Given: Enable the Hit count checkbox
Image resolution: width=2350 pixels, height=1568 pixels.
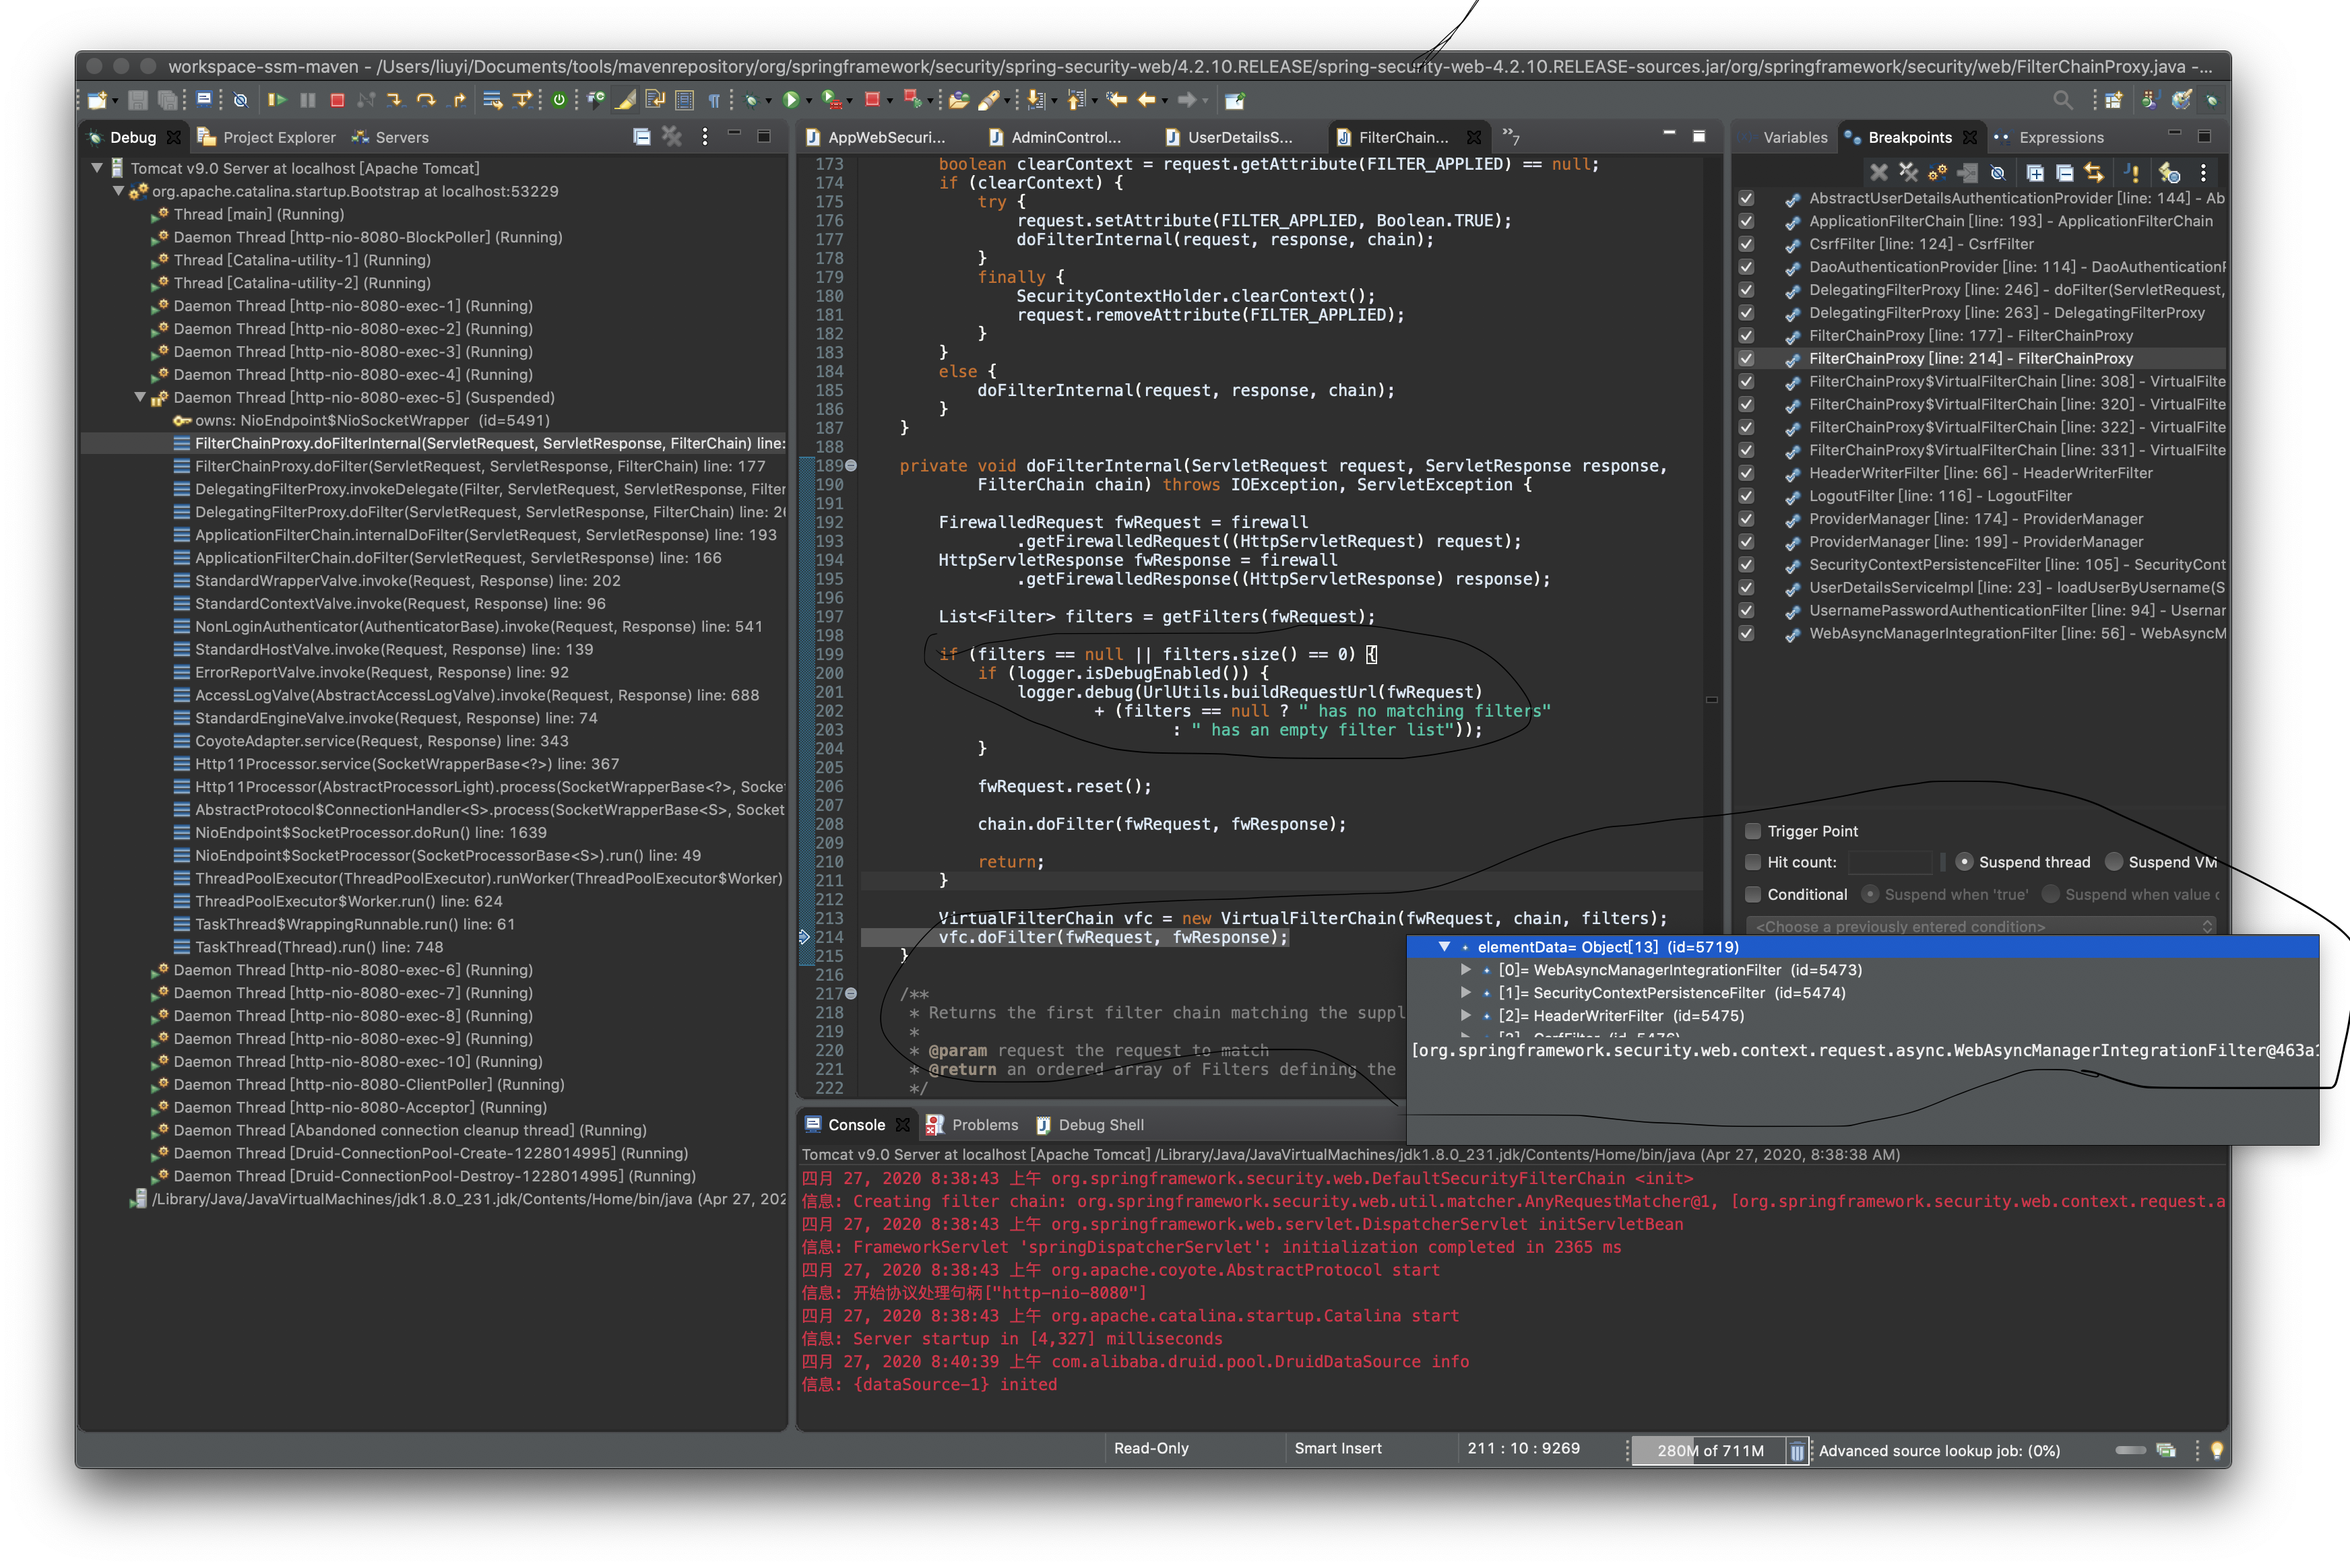Looking at the screenshot, I should point(1753,862).
